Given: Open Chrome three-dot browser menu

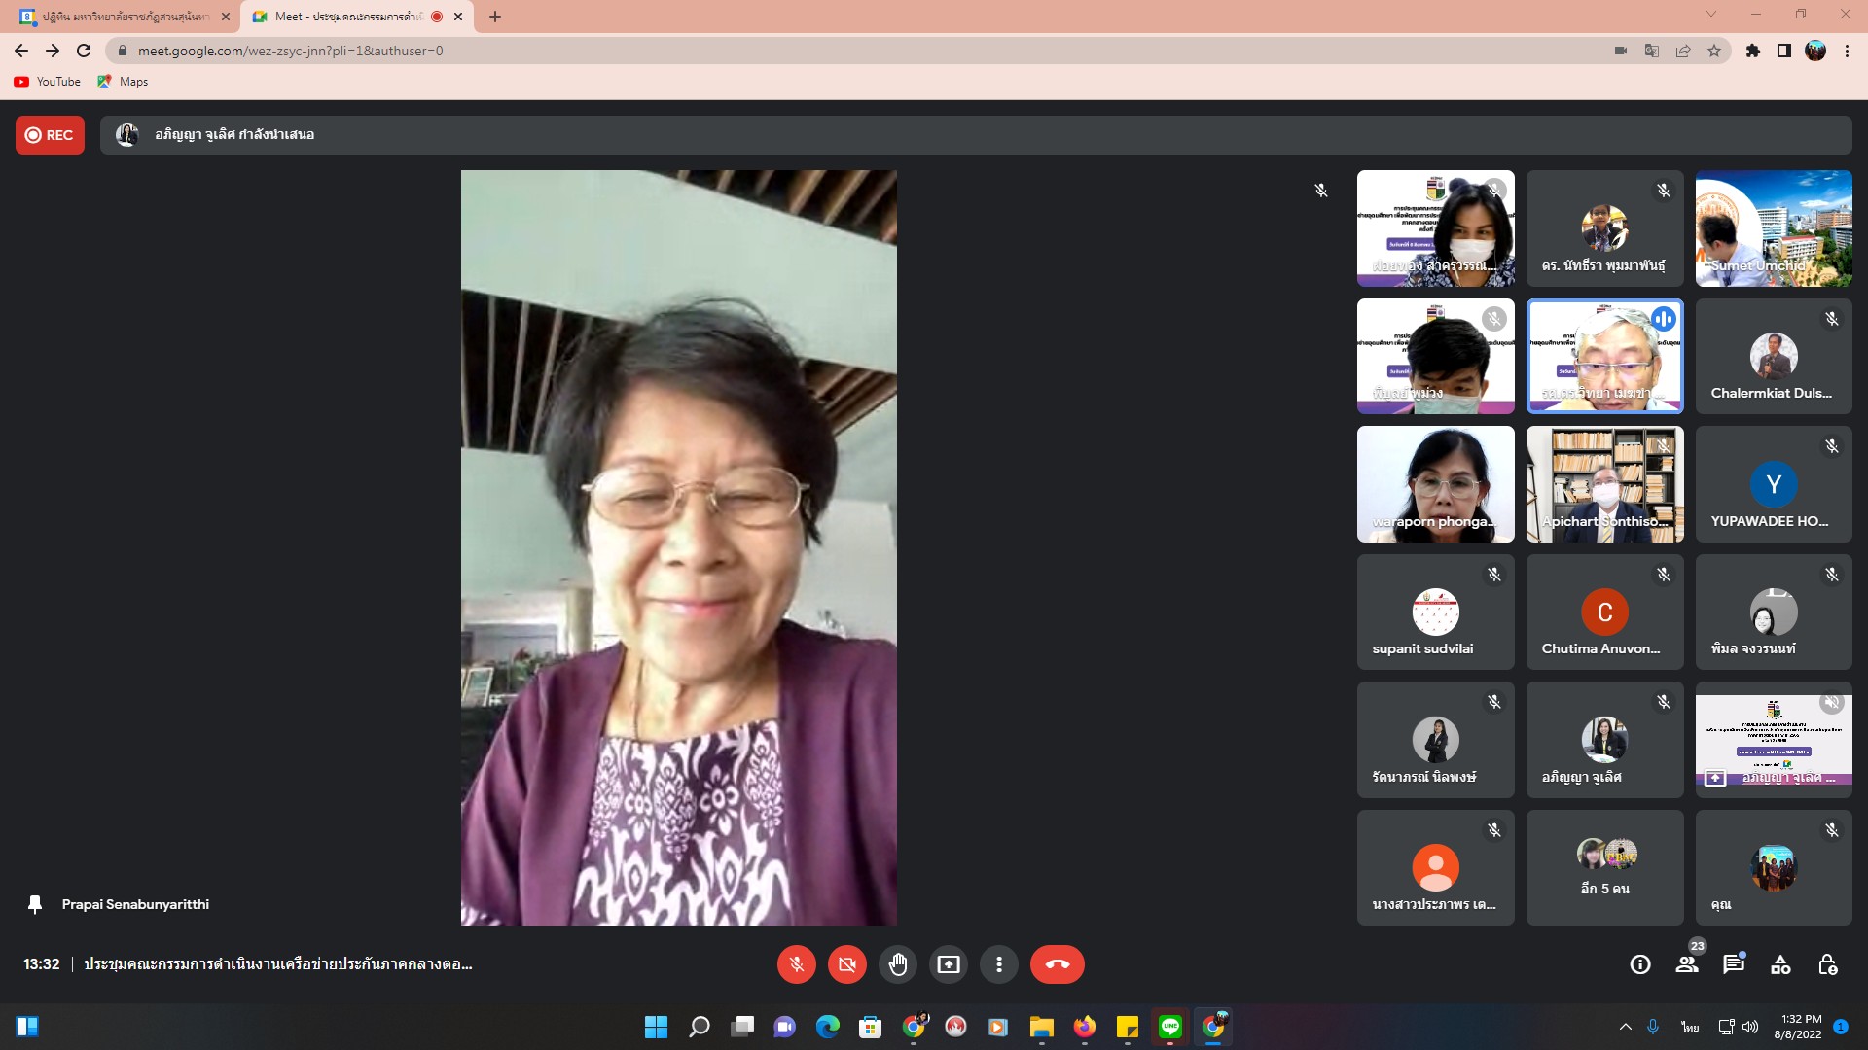Looking at the screenshot, I should [1847, 51].
